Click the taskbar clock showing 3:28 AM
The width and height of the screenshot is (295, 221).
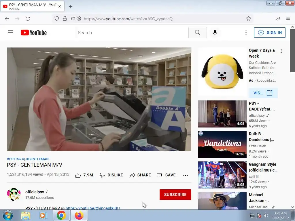point(280,216)
